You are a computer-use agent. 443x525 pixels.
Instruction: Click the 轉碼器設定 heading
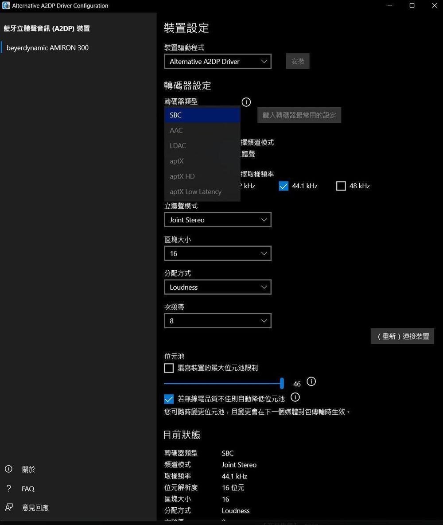pos(187,86)
